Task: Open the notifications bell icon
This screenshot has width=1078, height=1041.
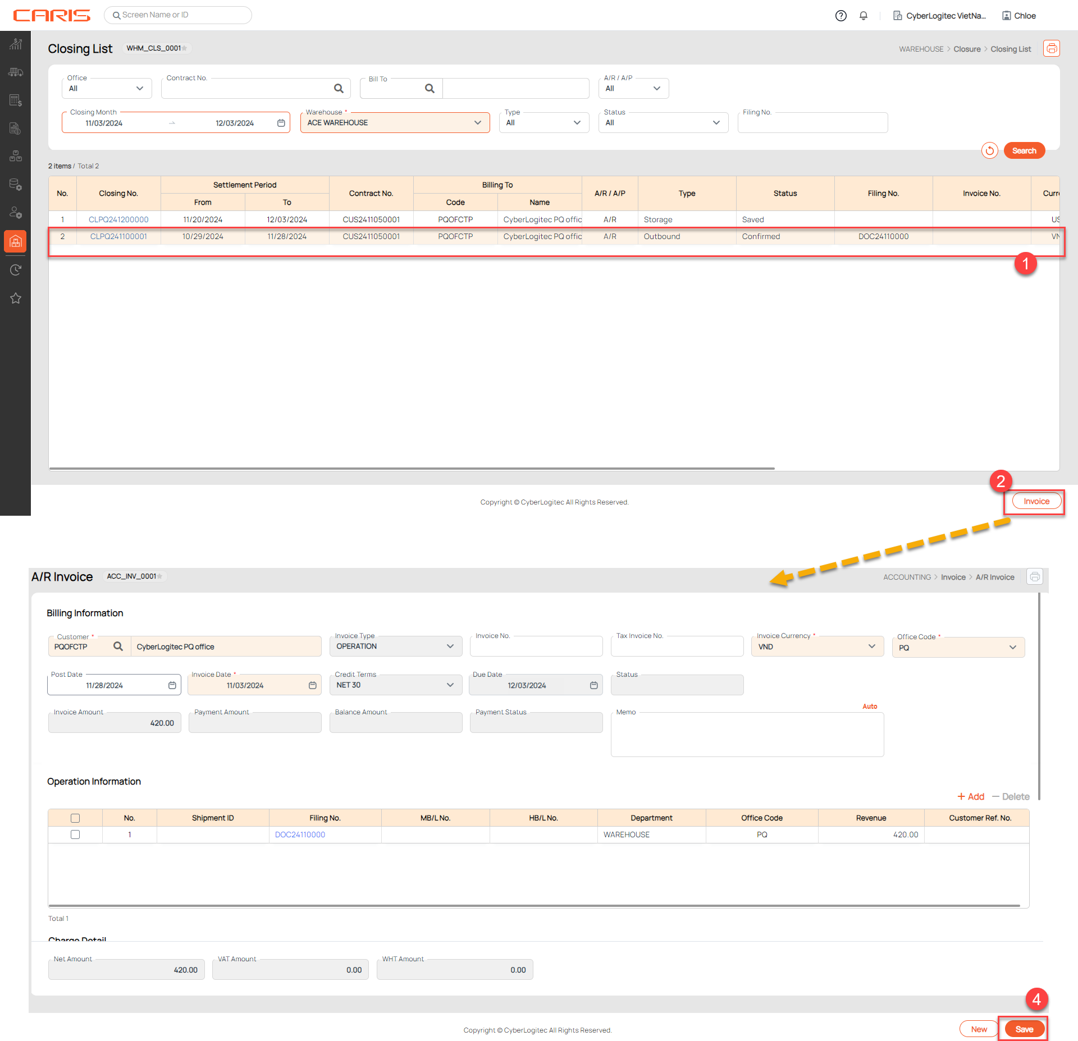Action: (x=863, y=16)
